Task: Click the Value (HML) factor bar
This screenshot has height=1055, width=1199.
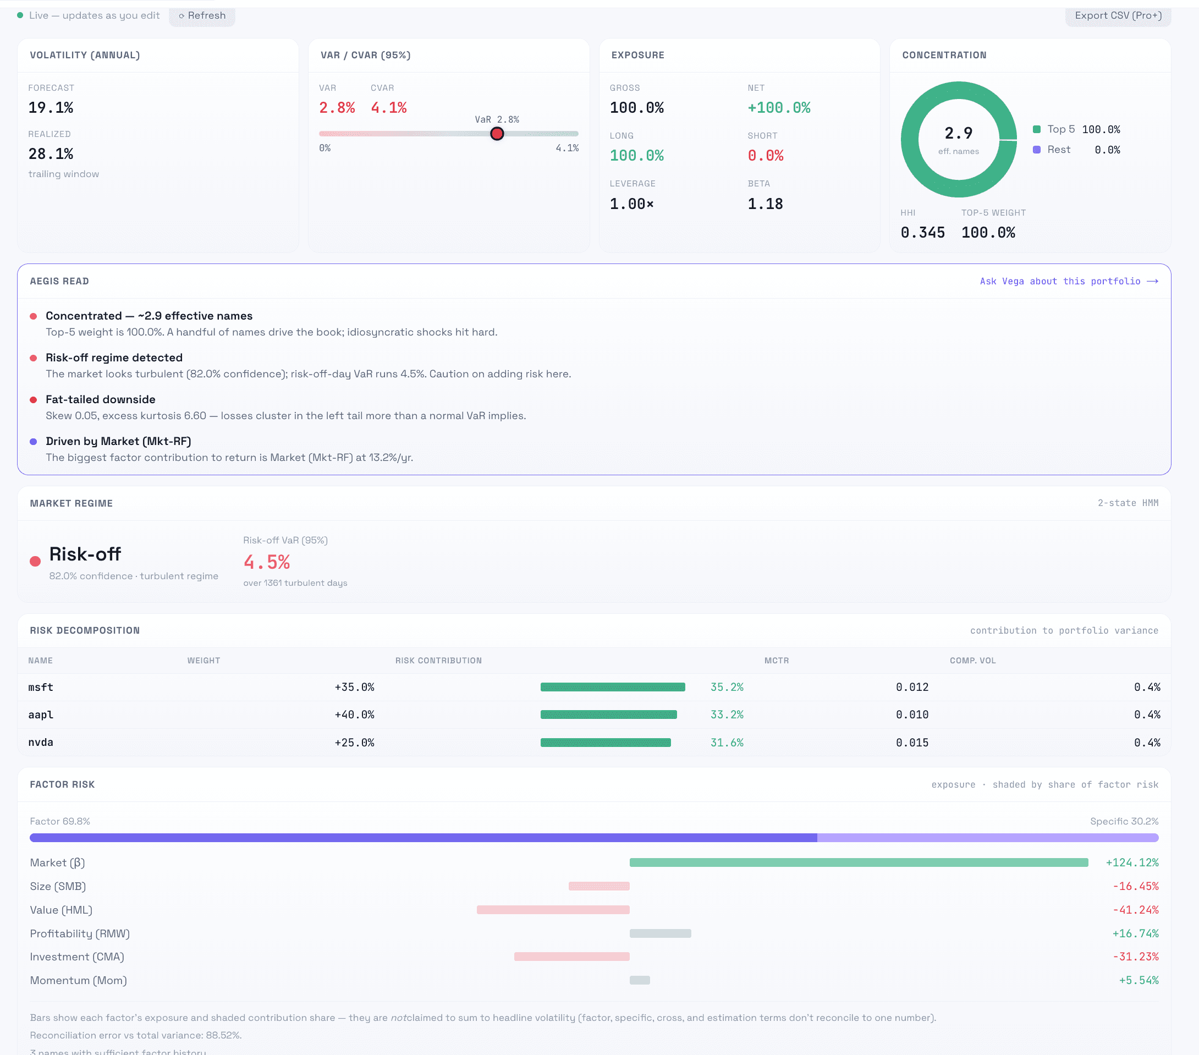Action: (x=553, y=910)
